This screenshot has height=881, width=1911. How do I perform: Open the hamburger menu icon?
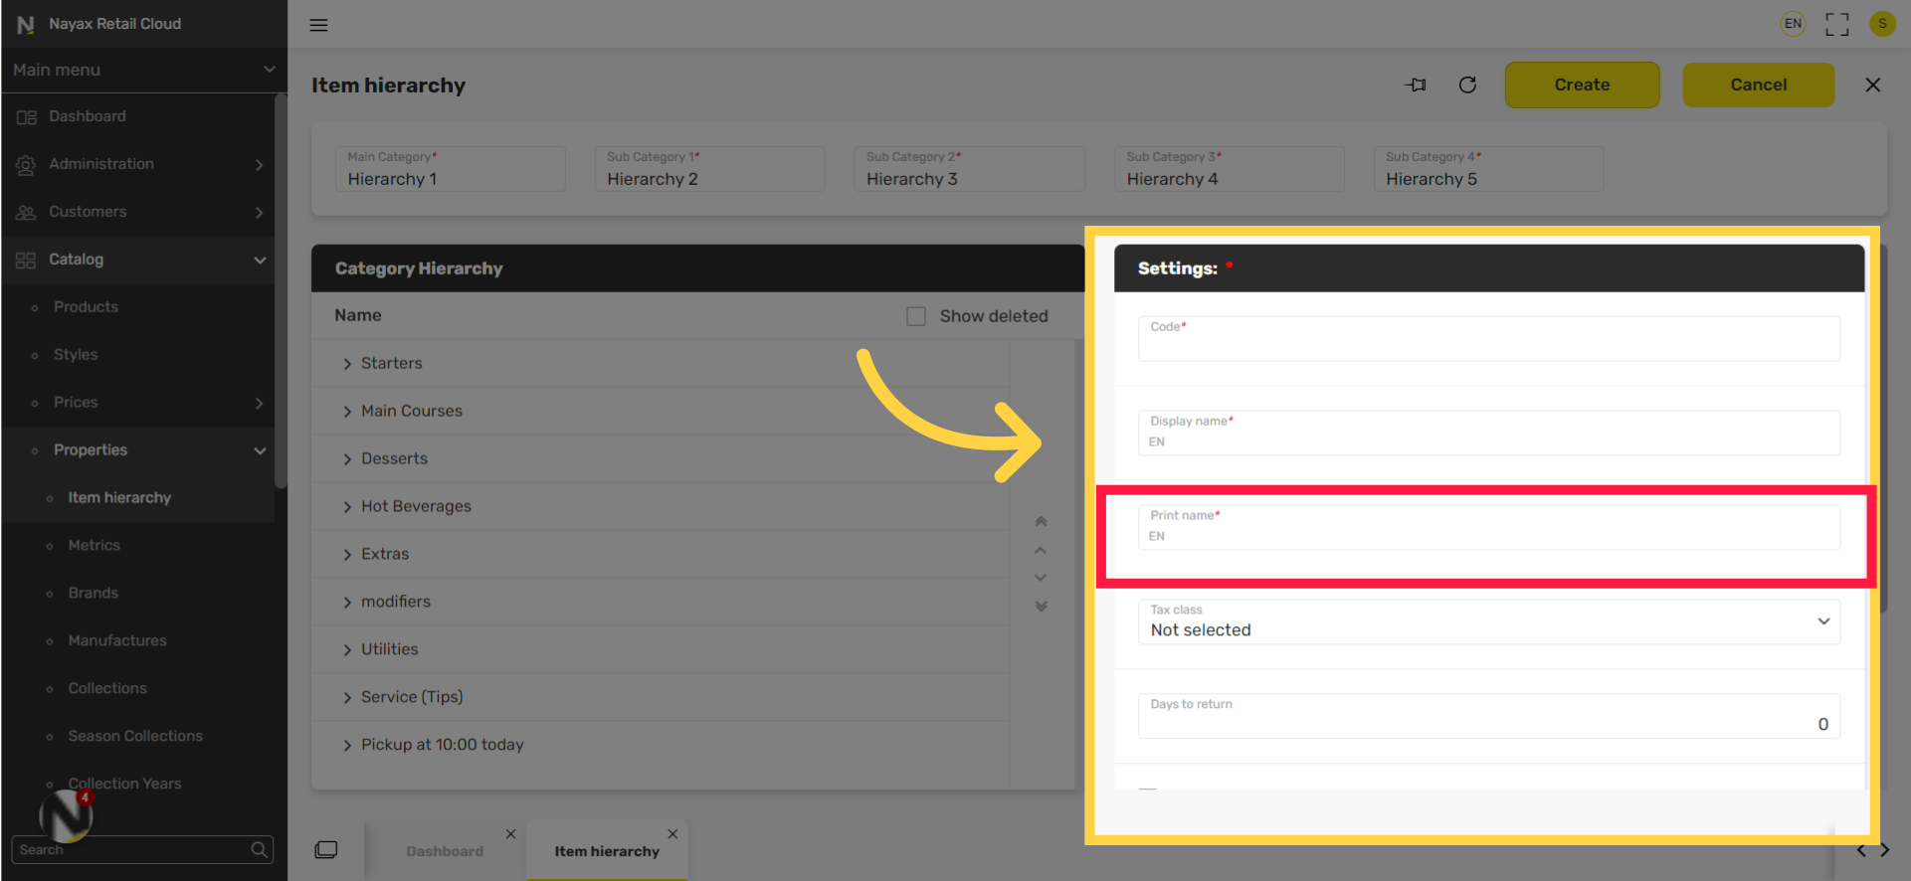[x=318, y=25]
